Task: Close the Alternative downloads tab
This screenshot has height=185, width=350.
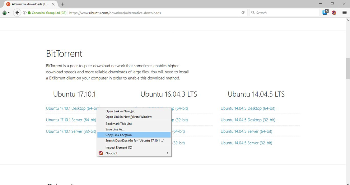Action: point(53,4)
